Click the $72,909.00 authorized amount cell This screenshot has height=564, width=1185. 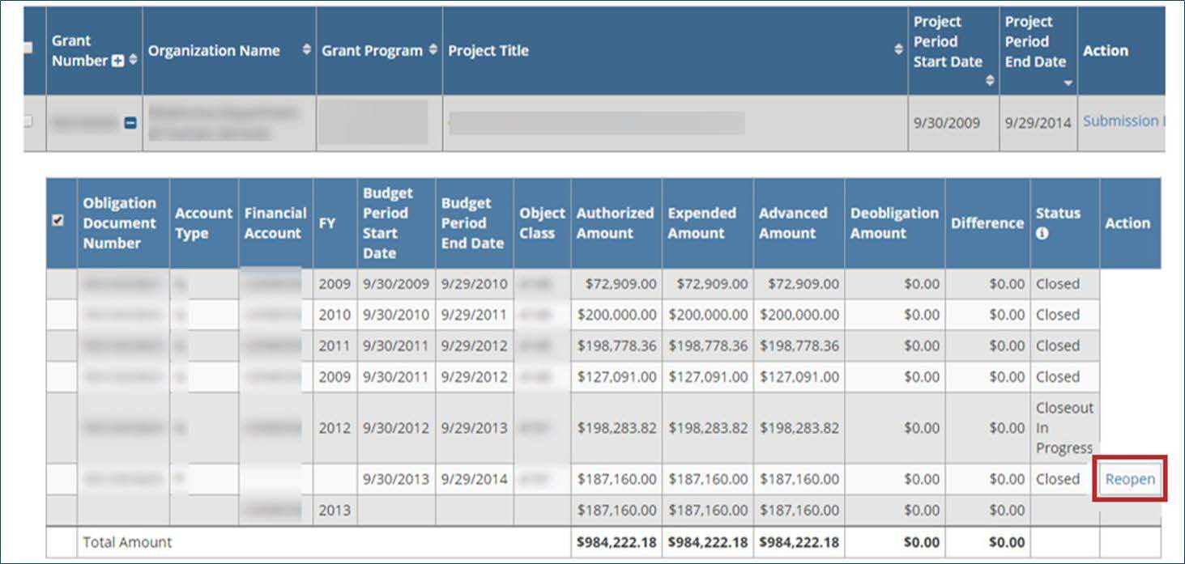[616, 284]
